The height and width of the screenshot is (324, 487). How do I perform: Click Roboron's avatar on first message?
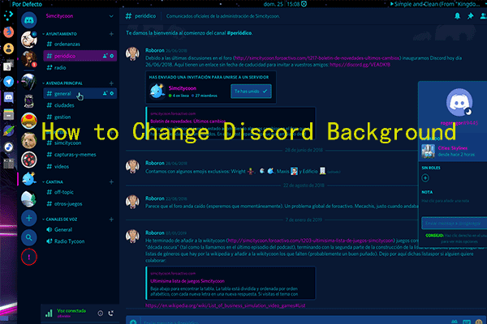click(x=132, y=53)
